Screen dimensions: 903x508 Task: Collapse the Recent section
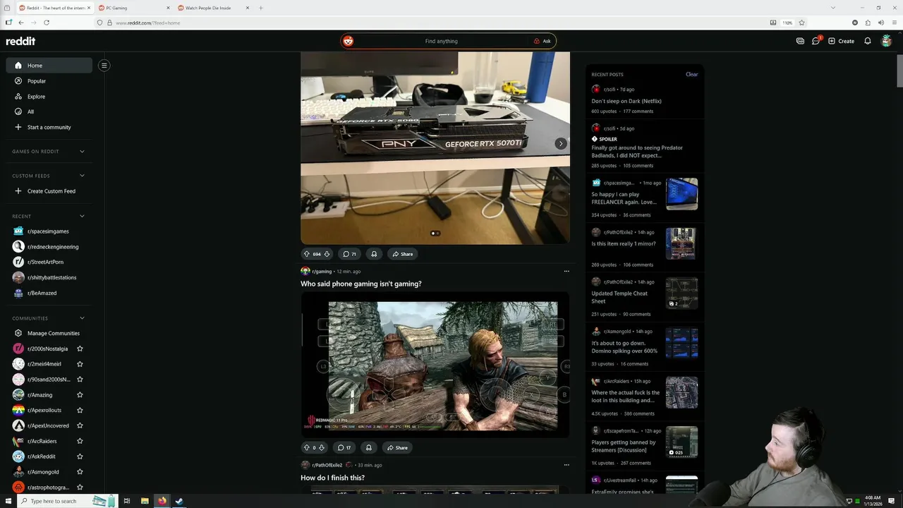[82, 217]
